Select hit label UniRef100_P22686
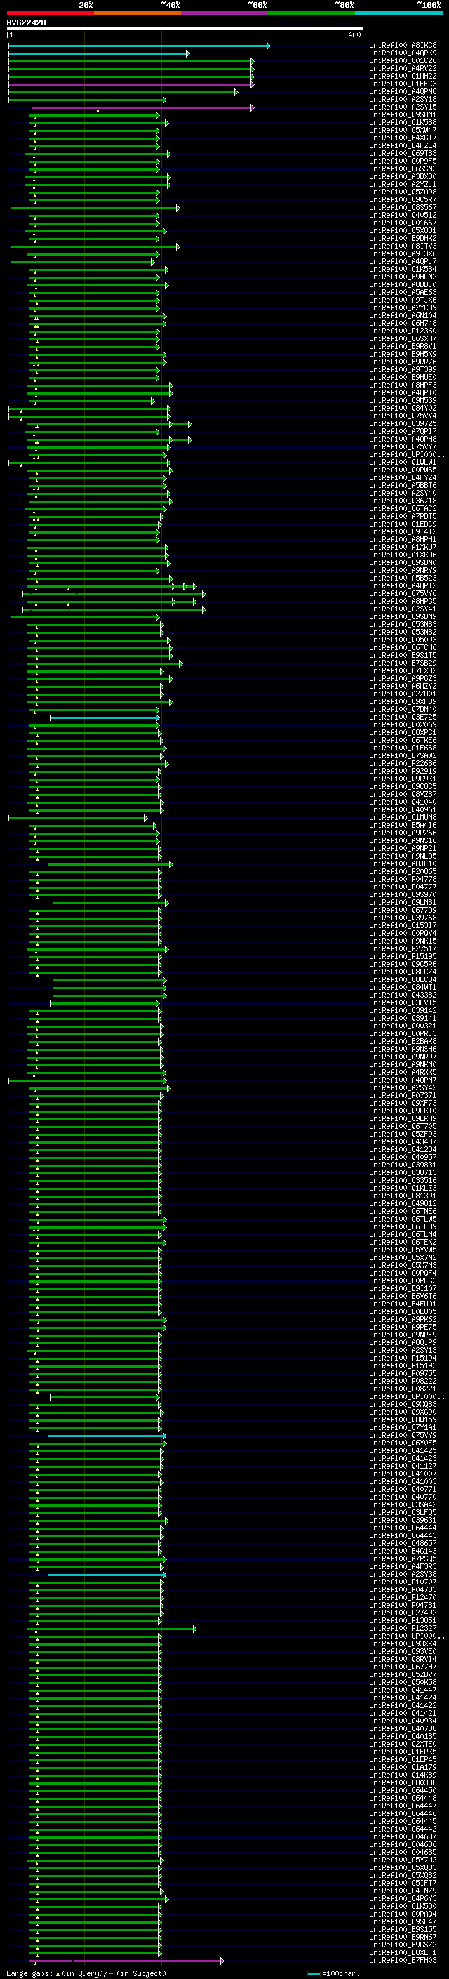Image resolution: width=449 pixels, height=1979 pixels. 403,764
